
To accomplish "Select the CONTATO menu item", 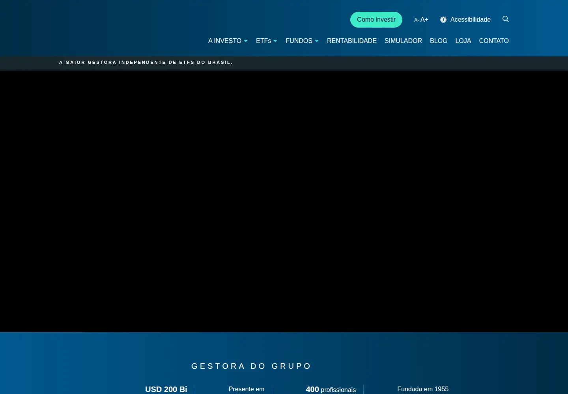I will click(x=494, y=41).
